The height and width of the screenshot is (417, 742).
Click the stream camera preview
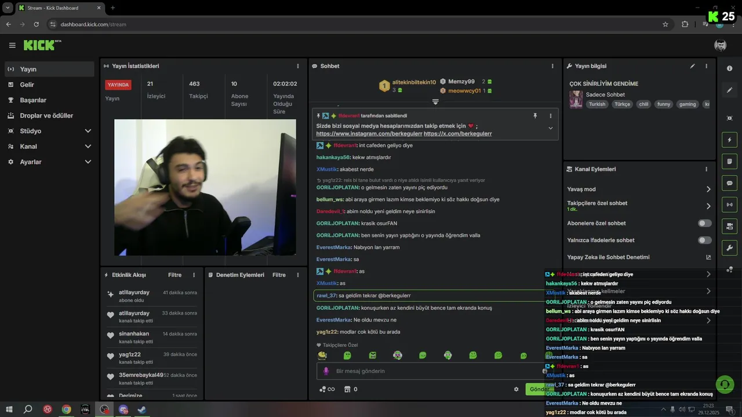click(205, 187)
